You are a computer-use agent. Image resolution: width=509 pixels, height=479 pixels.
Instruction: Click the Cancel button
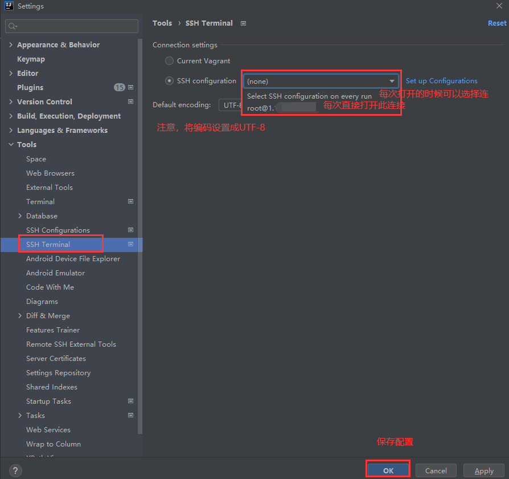[436, 470]
